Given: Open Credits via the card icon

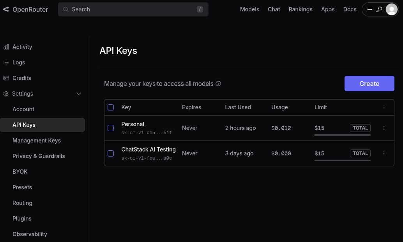Looking at the screenshot, I should [x=7, y=78].
